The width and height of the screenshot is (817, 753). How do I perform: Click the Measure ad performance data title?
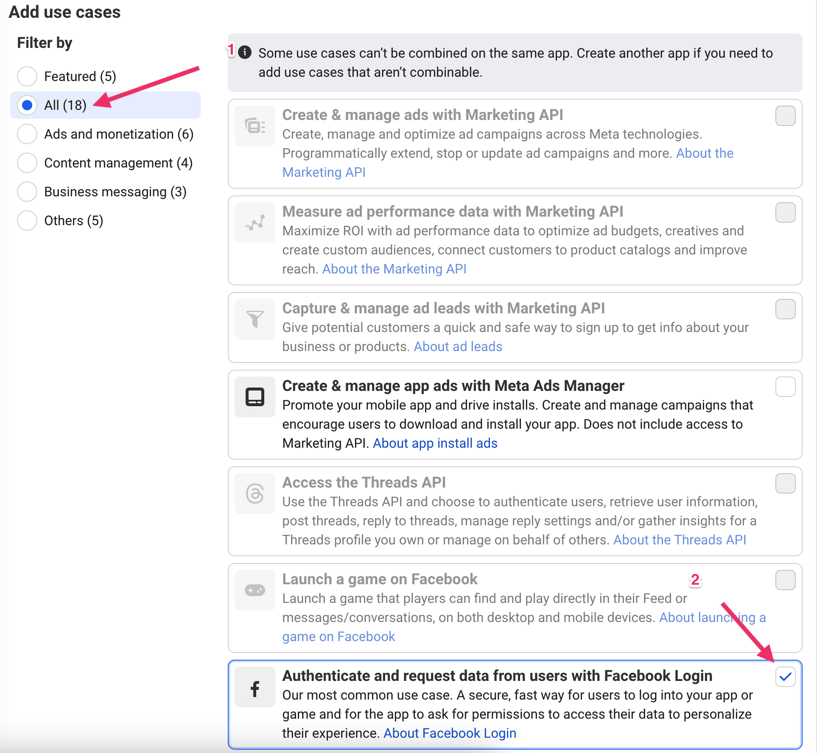pos(453,212)
